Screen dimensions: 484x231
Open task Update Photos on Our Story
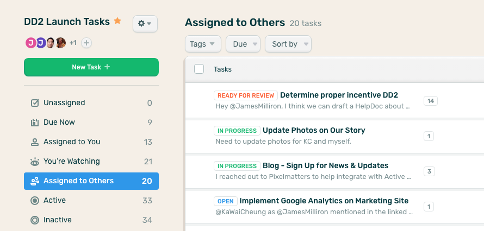[x=314, y=130]
